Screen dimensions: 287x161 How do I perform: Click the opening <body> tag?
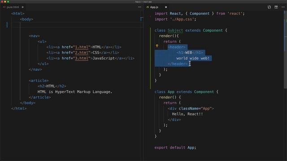click(26, 19)
